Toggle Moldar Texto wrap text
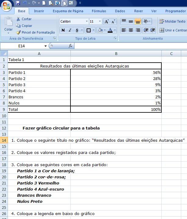This screenshot has width=187, height=219. pyautogui.click(x=172, y=21)
